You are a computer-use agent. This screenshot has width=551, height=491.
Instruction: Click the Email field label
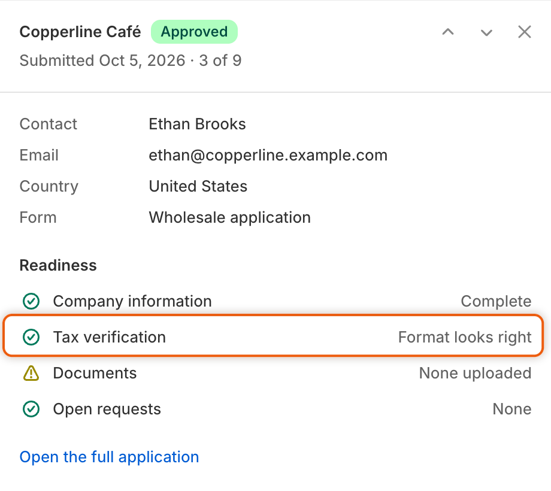coord(39,155)
